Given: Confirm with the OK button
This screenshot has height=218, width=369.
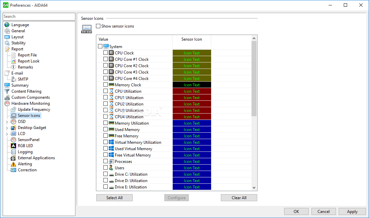Looking at the screenshot, I should click(x=296, y=211).
